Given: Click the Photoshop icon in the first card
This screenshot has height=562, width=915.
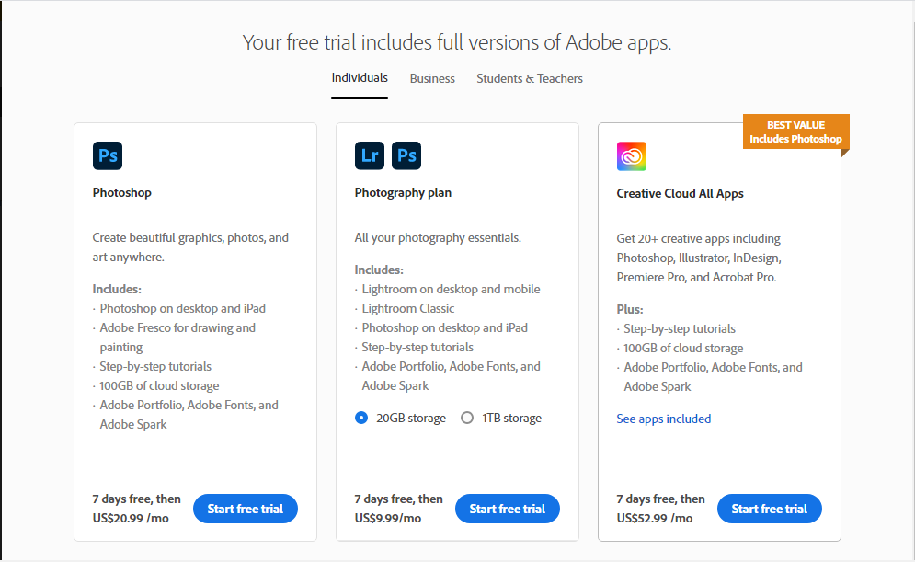Looking at the screenshot, I should coord(108,155).
